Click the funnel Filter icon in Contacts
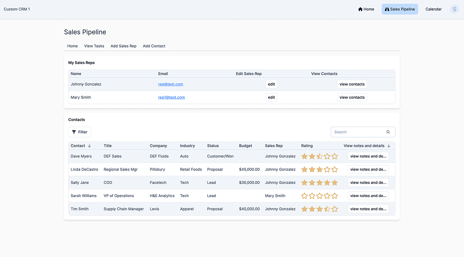Screen dimensions: 464x257 74,132
